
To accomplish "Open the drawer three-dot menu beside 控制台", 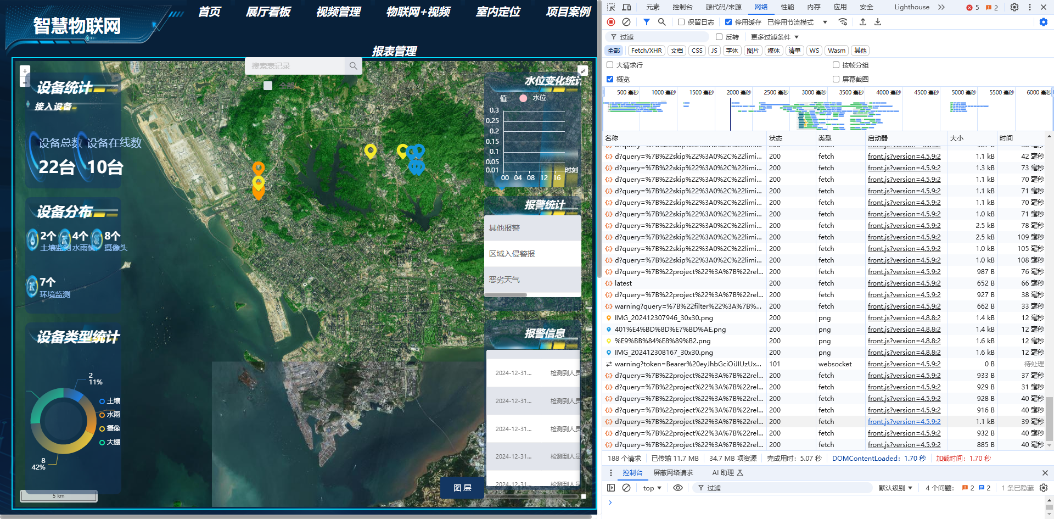I will (611, 473).
